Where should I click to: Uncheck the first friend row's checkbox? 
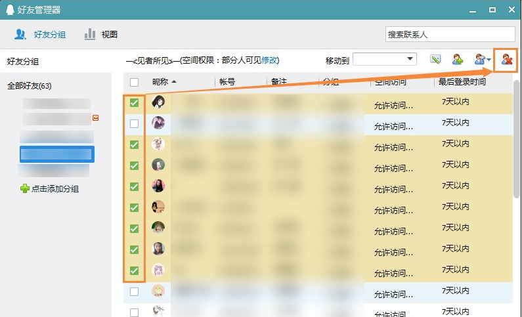point(134,103)
